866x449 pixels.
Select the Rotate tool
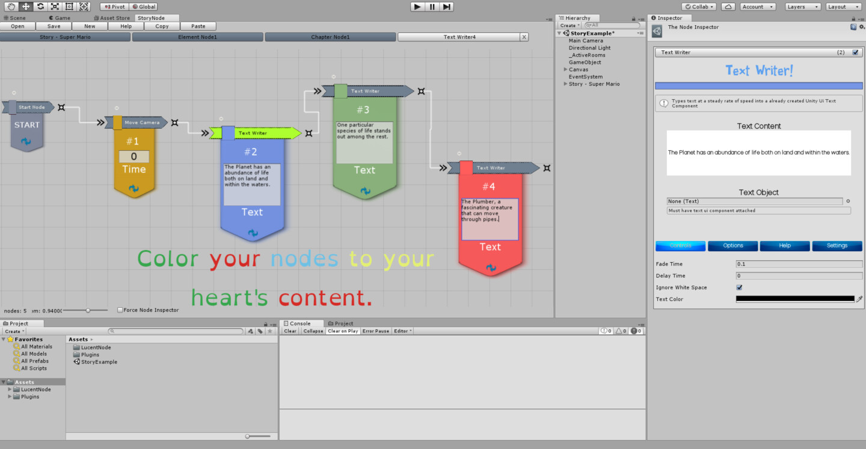point(39,6)
